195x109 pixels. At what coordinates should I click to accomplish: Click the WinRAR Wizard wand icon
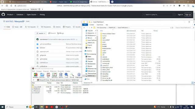[x=72, y=75]
